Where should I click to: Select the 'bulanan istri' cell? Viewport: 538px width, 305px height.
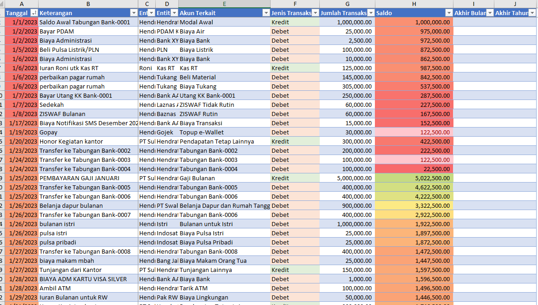pos(88,224)
